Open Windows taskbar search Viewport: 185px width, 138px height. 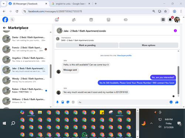click(x=13, y=123)
